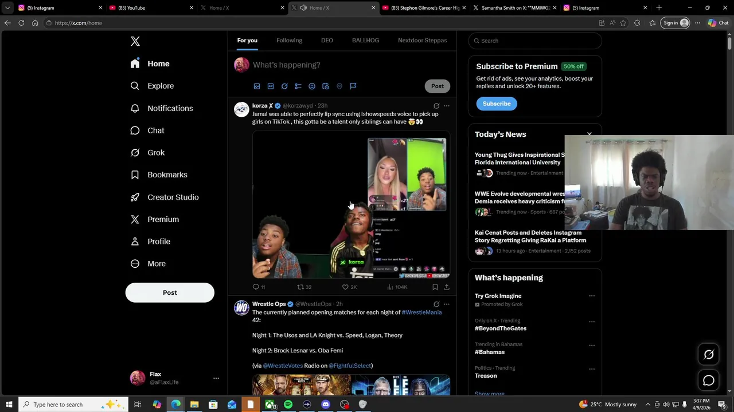Switch to the BALLHOG tab
The image size is (734, 412).
pos(365,40)
